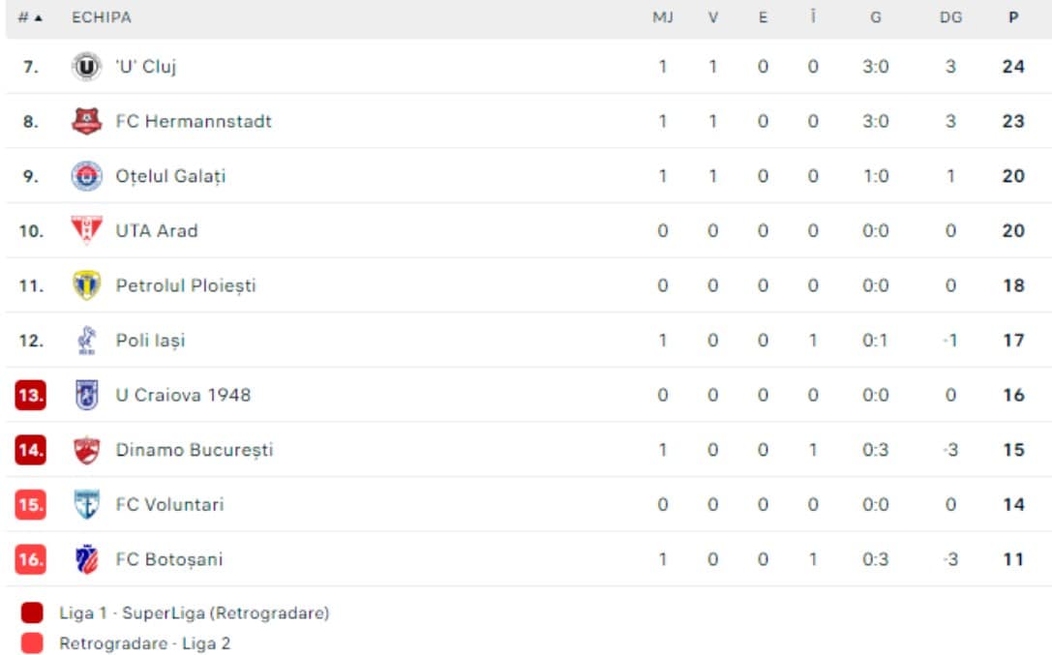Sort standings by the DG column header
Image resolution: width=1052 pixels, height=655 pixels.
click(950, 17)
